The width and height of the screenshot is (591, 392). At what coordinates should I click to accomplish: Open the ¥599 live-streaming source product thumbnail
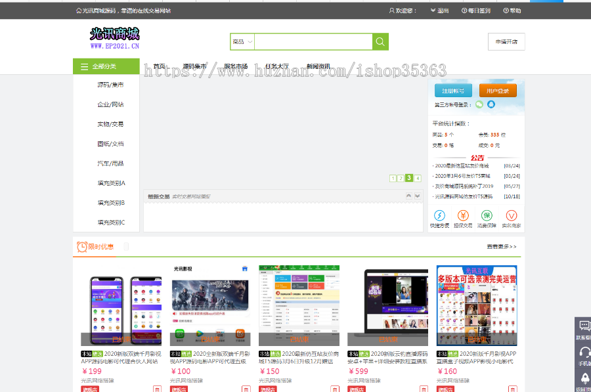pyautogui.click(x=387, y=305)
